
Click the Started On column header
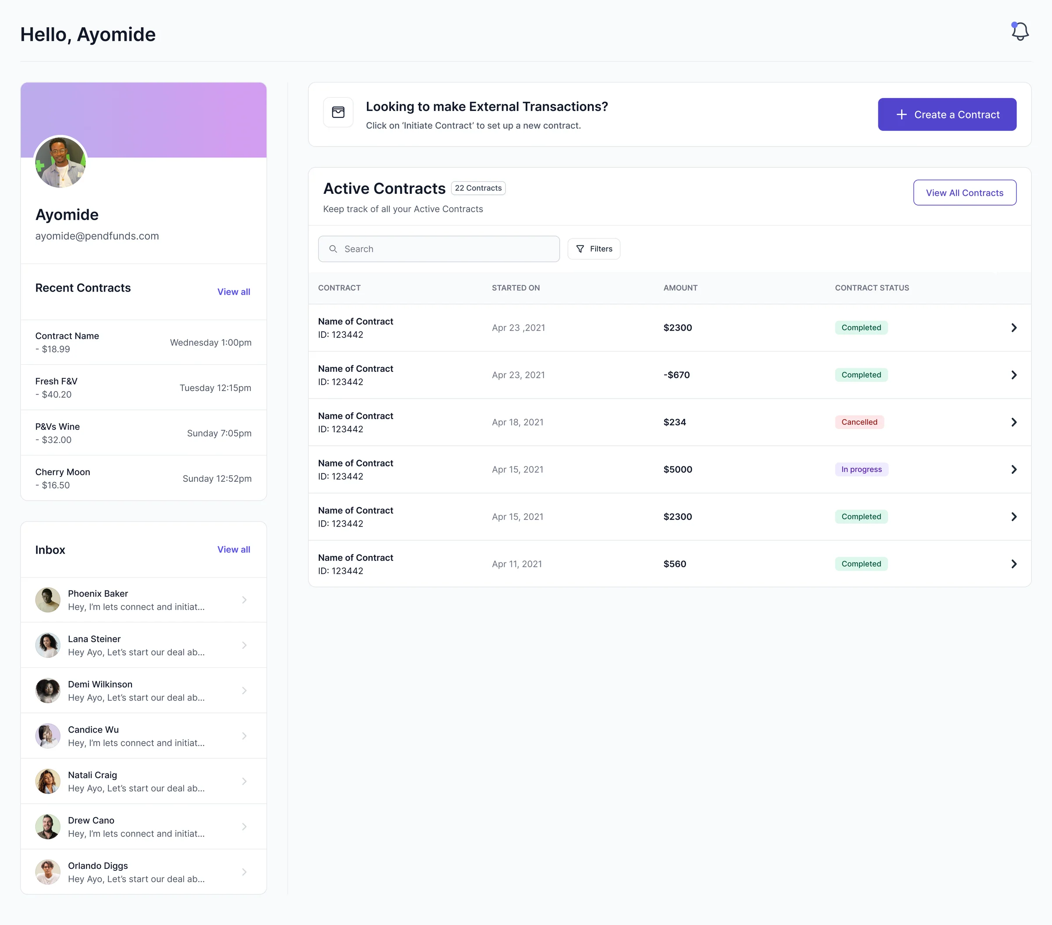(x=516, y=288)
